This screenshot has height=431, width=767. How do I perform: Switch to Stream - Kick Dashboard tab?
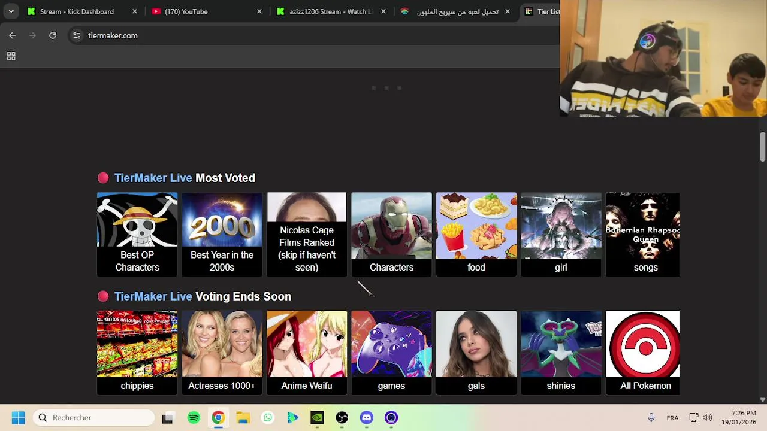(77, 11)
